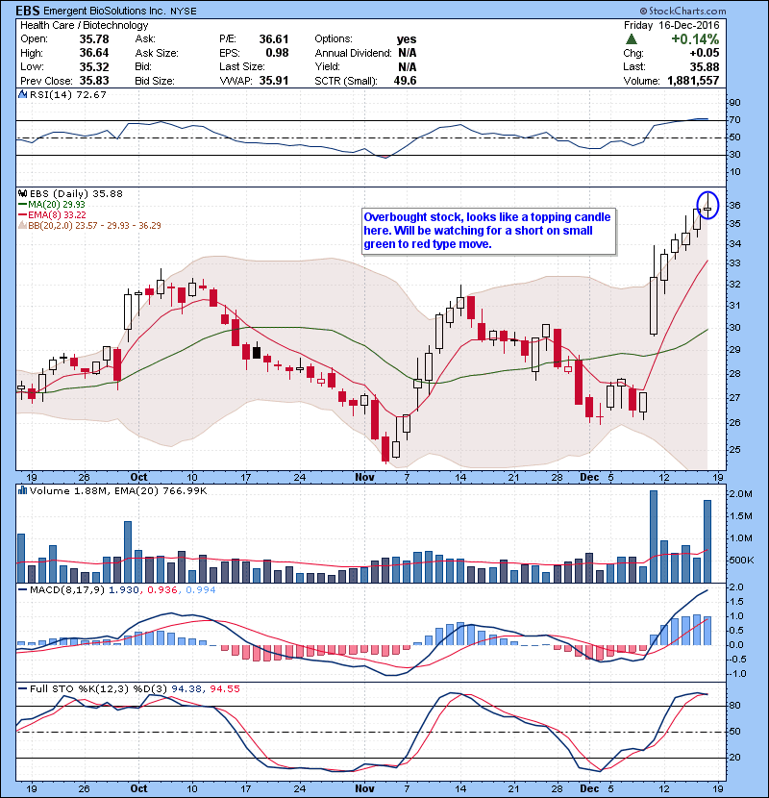Click the MACD histogram value 0.994
Image resolution: width=769 pixels, height=798 pixels.
point(201,590)
